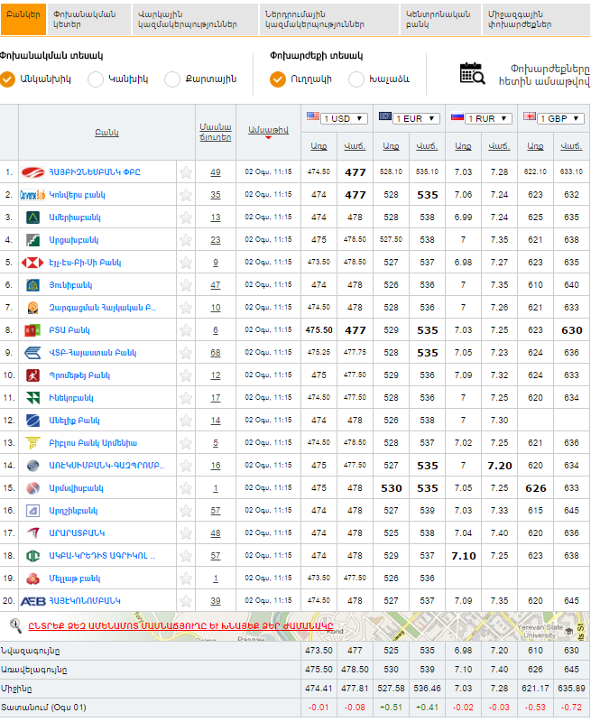Open the Յունիբանկ bank link
591x722 pixels.
(x=71, y=285)
